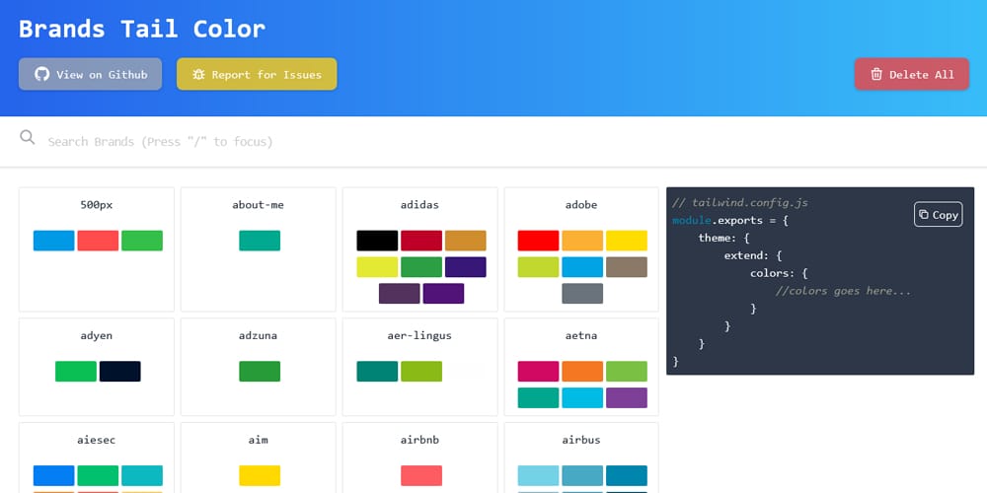Select the taupe brown adobe swatch
Viewport: 987px width, 493px height.
pyautogui.click(x=627, y=266)
